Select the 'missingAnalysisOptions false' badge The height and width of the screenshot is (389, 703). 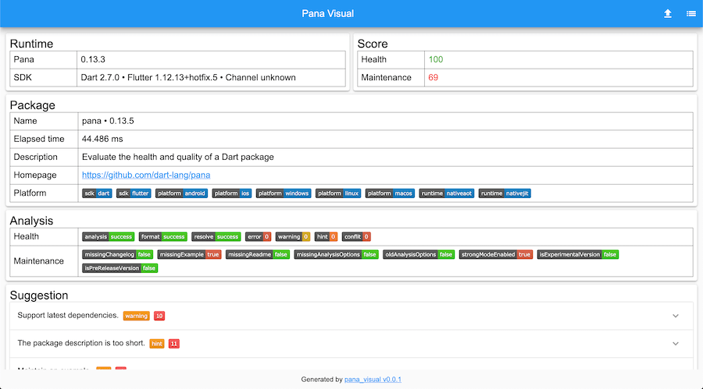tap(336, 255)
